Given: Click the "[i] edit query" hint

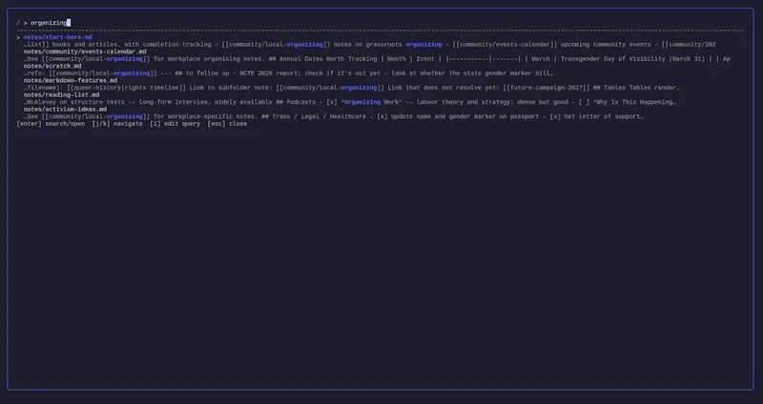Looking at the screenshot, I should [x=175, y=124].
